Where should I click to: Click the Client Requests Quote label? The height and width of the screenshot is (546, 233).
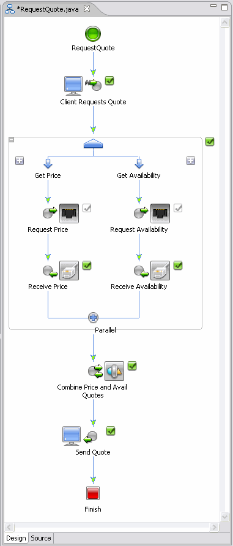click(93, 102)
